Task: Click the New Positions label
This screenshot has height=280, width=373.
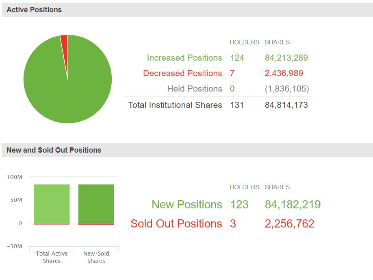Action: tap(187, 204)
